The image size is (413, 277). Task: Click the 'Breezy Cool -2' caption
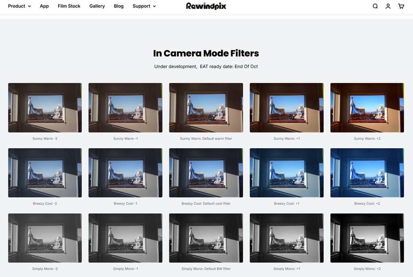(45, 203)
